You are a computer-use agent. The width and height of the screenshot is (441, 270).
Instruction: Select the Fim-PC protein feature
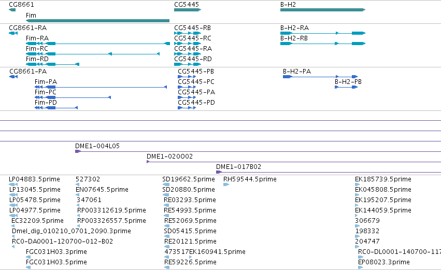[x=73, y=97]
